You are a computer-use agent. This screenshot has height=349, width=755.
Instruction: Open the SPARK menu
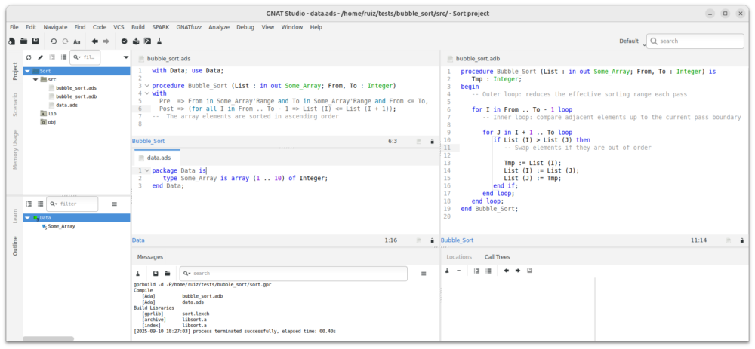point(160,27)
